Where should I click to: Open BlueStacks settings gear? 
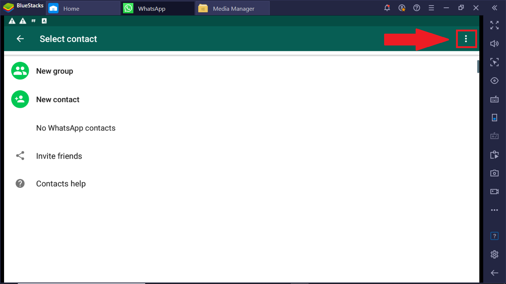[x=495, y=254]
